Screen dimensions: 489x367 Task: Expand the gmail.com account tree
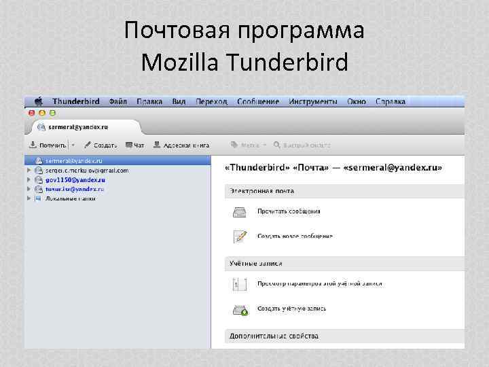point(29,171)
